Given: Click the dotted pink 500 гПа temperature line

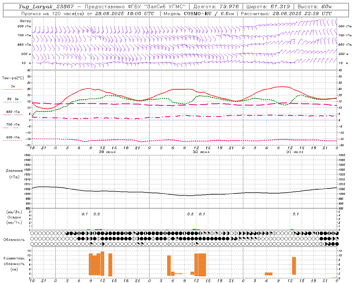Looking at the screenshot, I should [184, 141].
